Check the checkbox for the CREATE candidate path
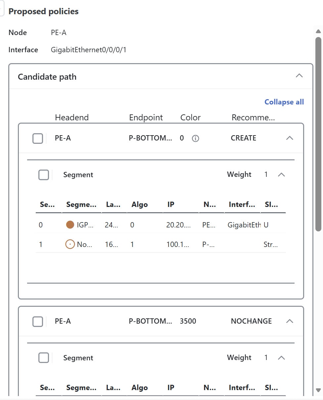 [38, 138]
